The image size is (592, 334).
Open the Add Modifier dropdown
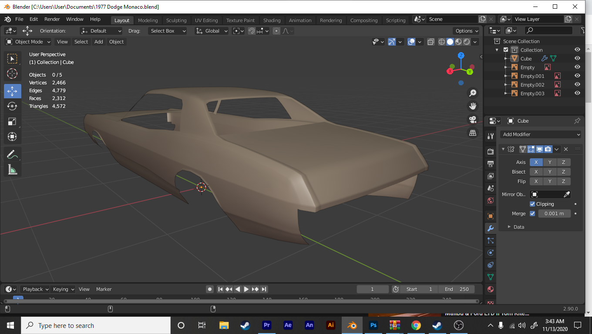point(541,134)
